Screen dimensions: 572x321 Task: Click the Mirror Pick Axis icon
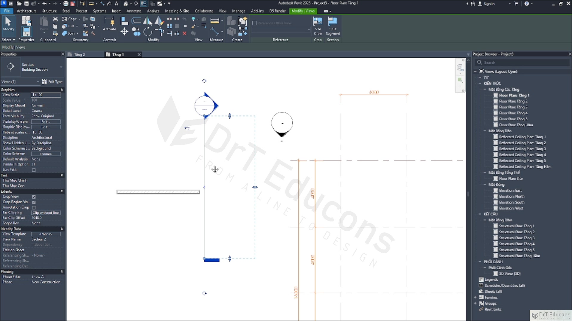coord(147,21)
